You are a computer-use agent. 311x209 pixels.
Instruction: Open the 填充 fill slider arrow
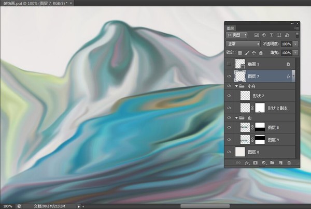tap(295, 53)
